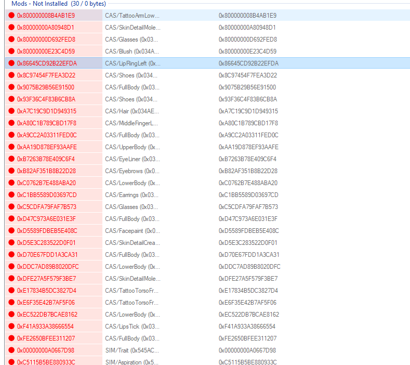Image resolution: width=410 pixels, height=365 pixels.
Task: Click CAS/LowerBody cell for 0xC0762B7E488ABA20
Action: [133, 183]
